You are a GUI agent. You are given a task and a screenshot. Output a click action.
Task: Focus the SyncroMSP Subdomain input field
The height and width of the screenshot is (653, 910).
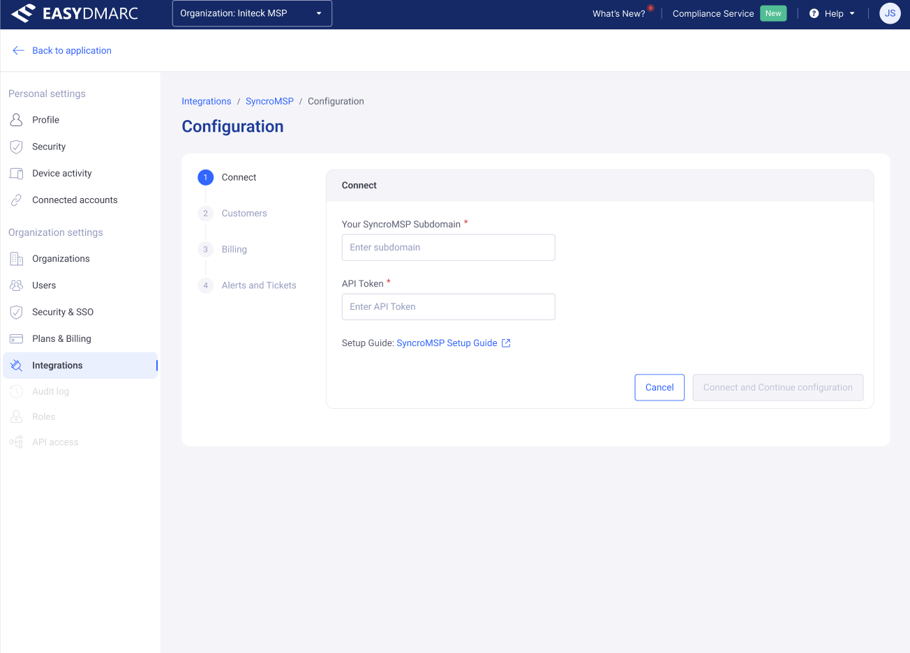(x=448, y=248)
